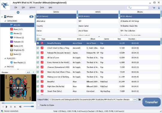Select the Podcasts category icon
Viewport: 162px width, 113px height.
click(11, 42)
